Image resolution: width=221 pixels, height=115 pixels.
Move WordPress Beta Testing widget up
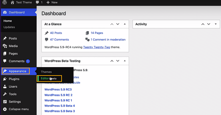pyautogui.click(x=112, y=61)
